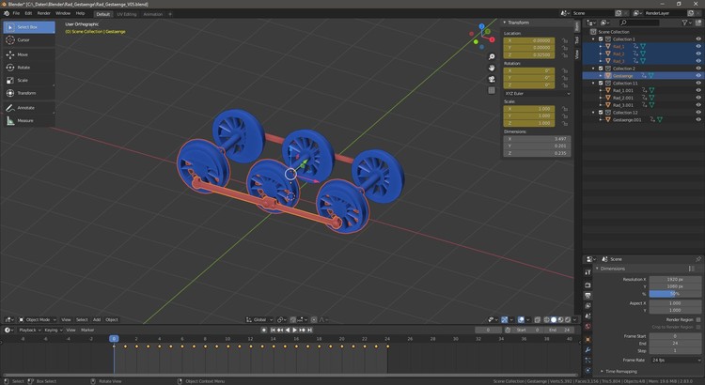Open the Playback popover in timeline
The width and height of the screenshot is (705, 385).
pyautogui.click(x=27, y=331)
